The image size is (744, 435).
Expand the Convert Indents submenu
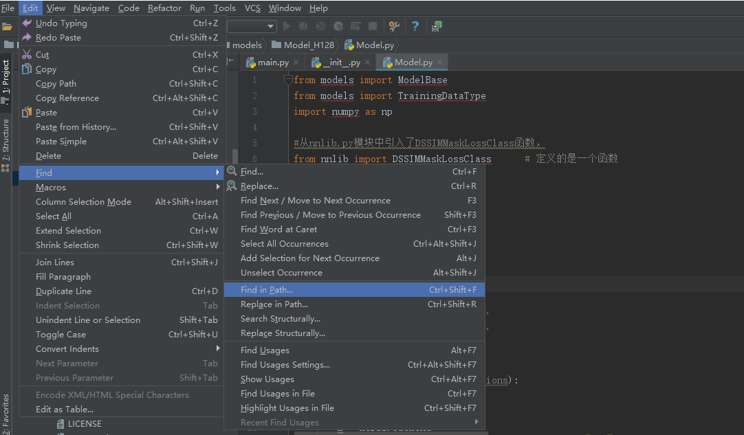click(x=68, y=348)
